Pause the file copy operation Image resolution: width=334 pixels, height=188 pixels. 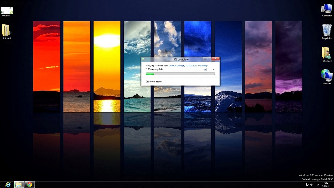pos(205,70)
